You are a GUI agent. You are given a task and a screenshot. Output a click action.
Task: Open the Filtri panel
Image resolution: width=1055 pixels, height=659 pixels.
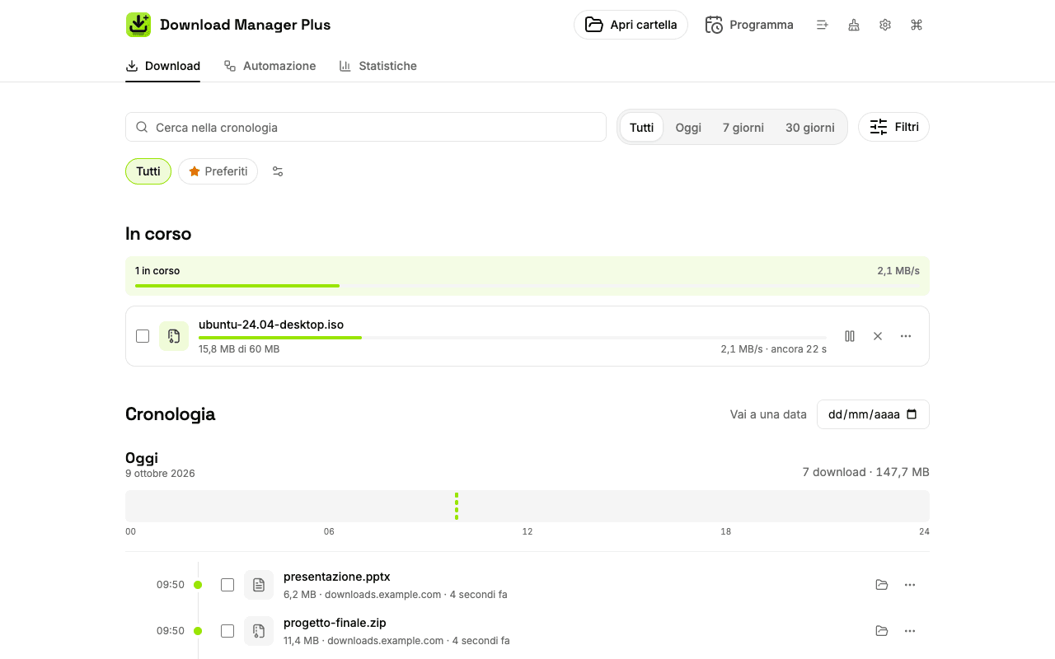tap(894, 127)
